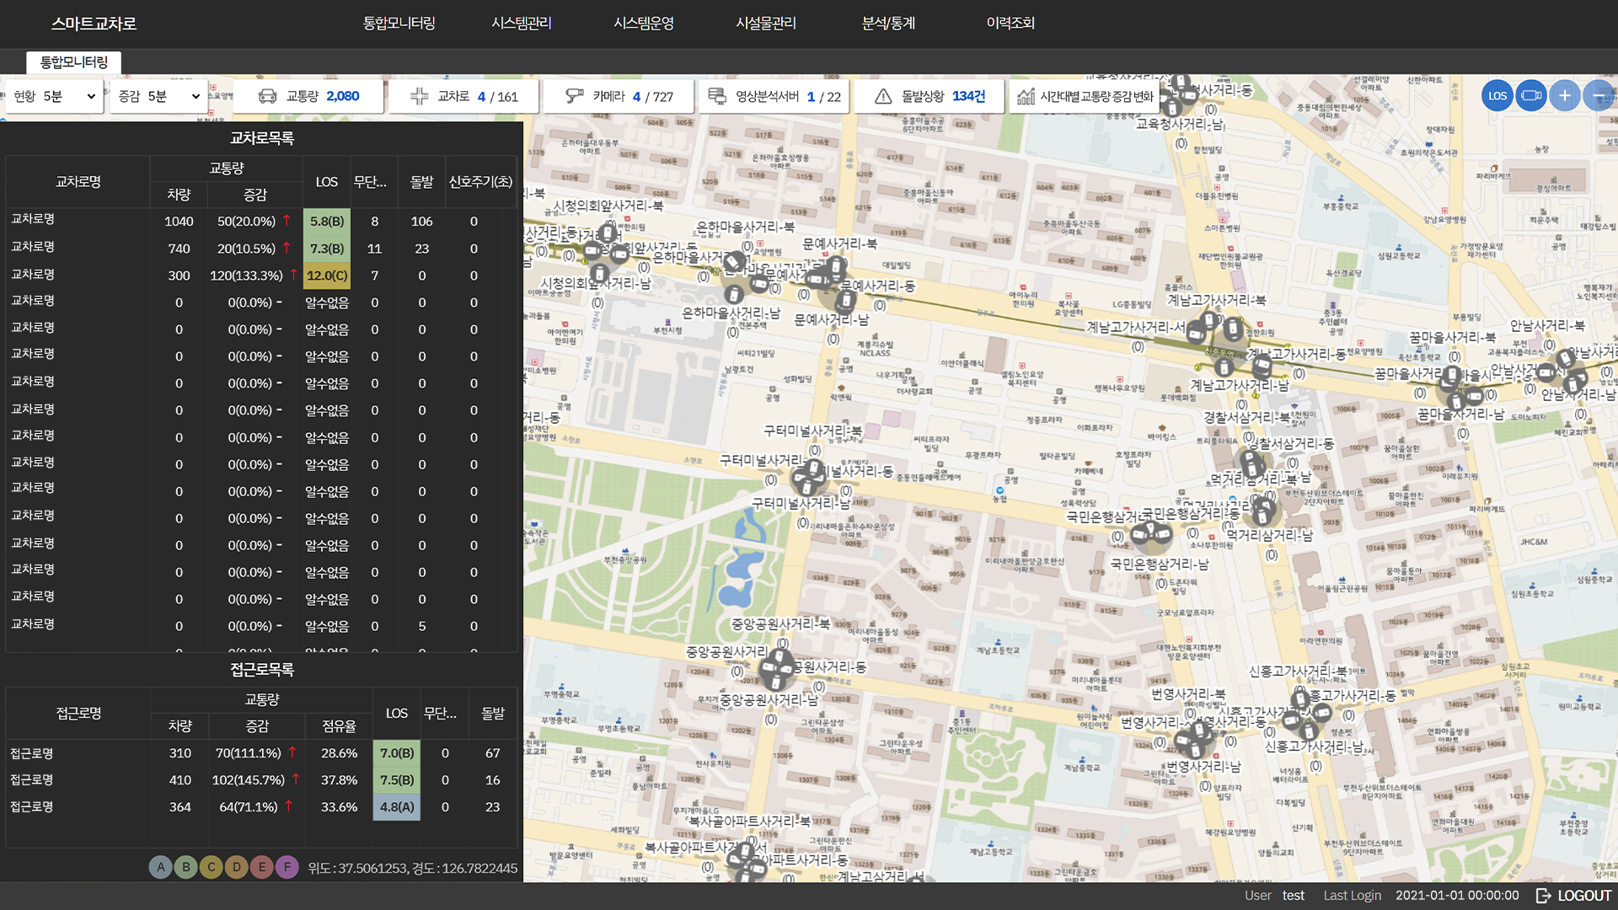The width and height of the screenshot is (1618, 910).
Task: Click the 번영사거리-북 map label
Action: tap(1188, 694)
